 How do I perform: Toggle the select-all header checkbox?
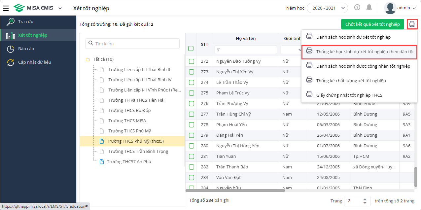191,49
